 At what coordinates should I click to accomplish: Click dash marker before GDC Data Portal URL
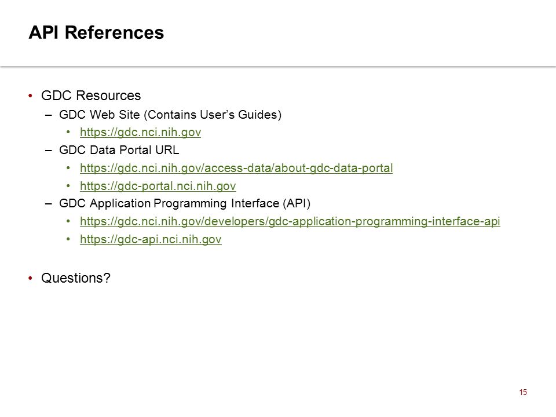(49, 151)
